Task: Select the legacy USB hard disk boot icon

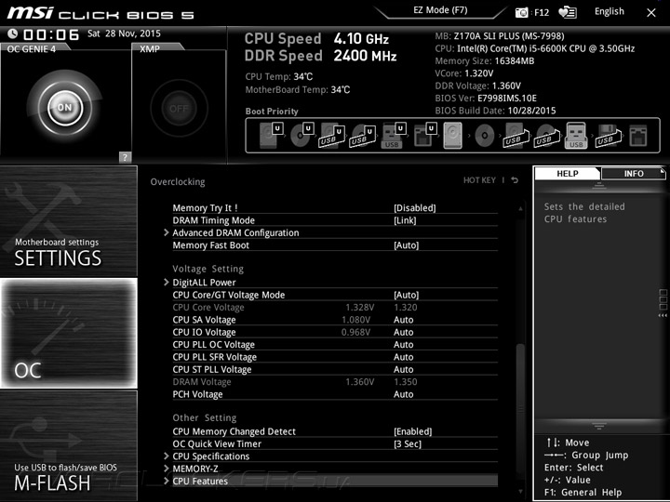Action: click(516, 136)
